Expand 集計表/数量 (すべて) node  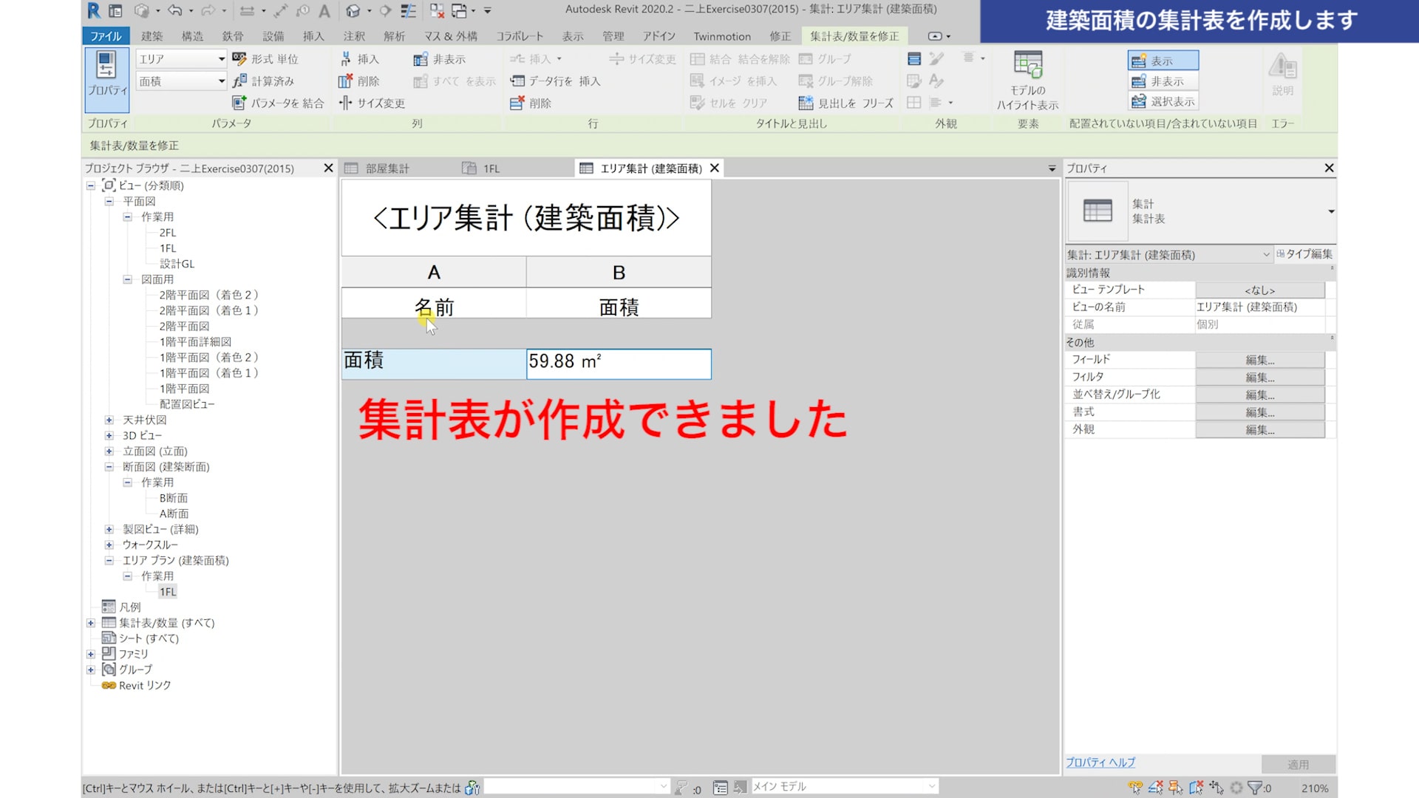click(91, 623)
